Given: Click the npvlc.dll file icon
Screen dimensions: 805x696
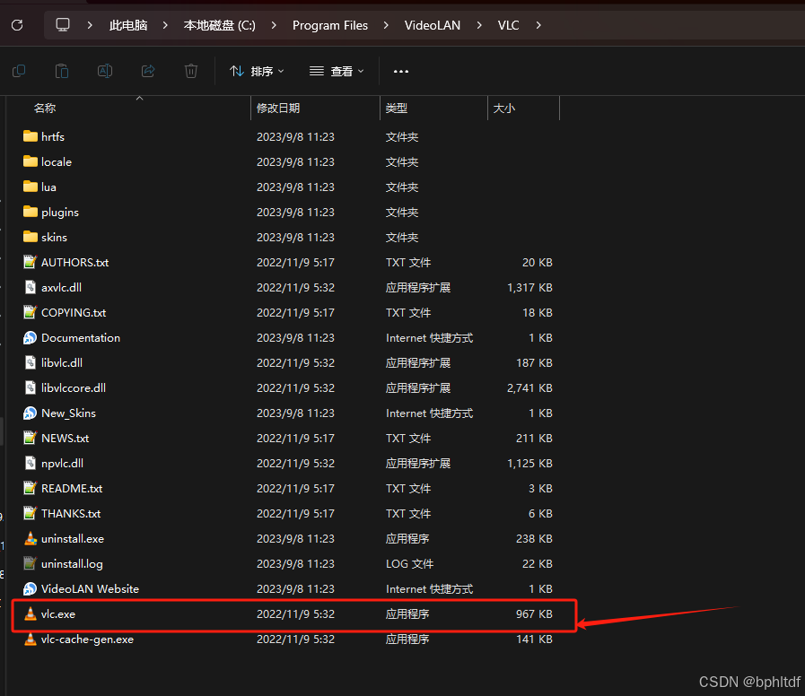Looking at the screenshot, I should (31, 463).
